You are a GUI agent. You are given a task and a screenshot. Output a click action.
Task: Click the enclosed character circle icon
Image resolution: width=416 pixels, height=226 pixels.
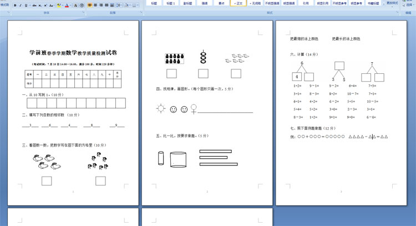tap(82, 6)
